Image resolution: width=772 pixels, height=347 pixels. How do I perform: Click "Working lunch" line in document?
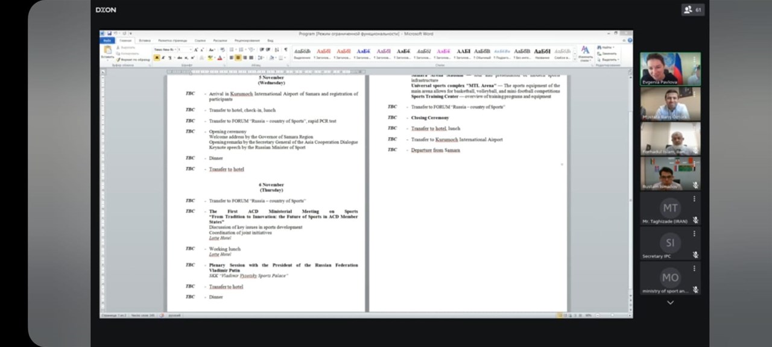tap(225, 249)
